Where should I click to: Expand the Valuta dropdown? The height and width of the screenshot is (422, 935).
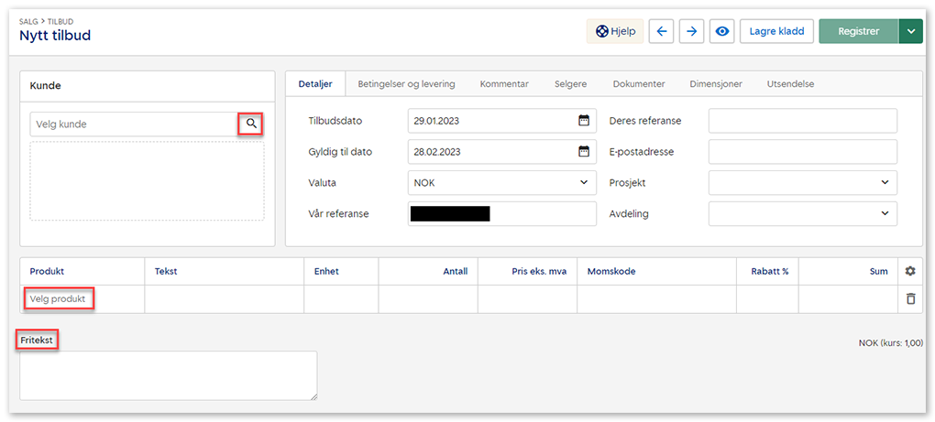pos(584,182)
